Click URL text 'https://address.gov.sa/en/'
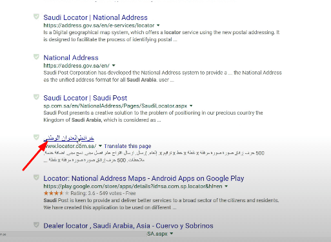This screenshot has width=331, height=242. (x=77, y=66)
